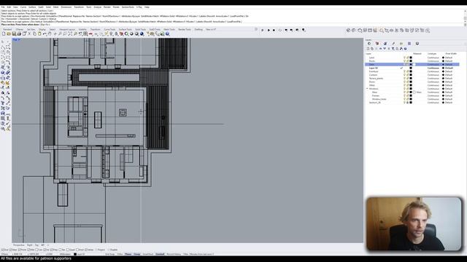Collapse the Windows layer tree arrow
This screenshot has height=262, width=467.
click(367, 89)
